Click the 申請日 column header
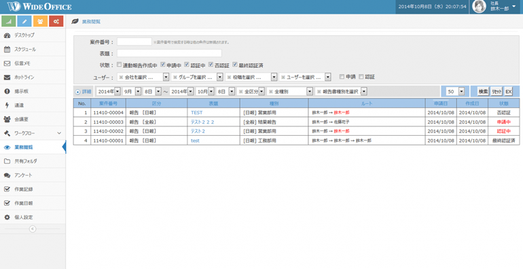This screenshot has width=523, height=269. pyautogui.click(x=441, y=103)
